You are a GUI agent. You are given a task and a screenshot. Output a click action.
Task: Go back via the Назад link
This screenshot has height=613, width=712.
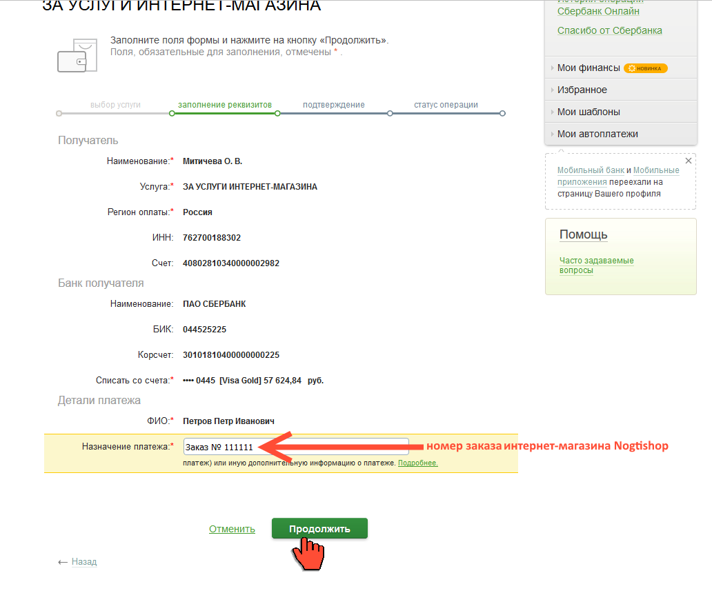click(84, 562)
